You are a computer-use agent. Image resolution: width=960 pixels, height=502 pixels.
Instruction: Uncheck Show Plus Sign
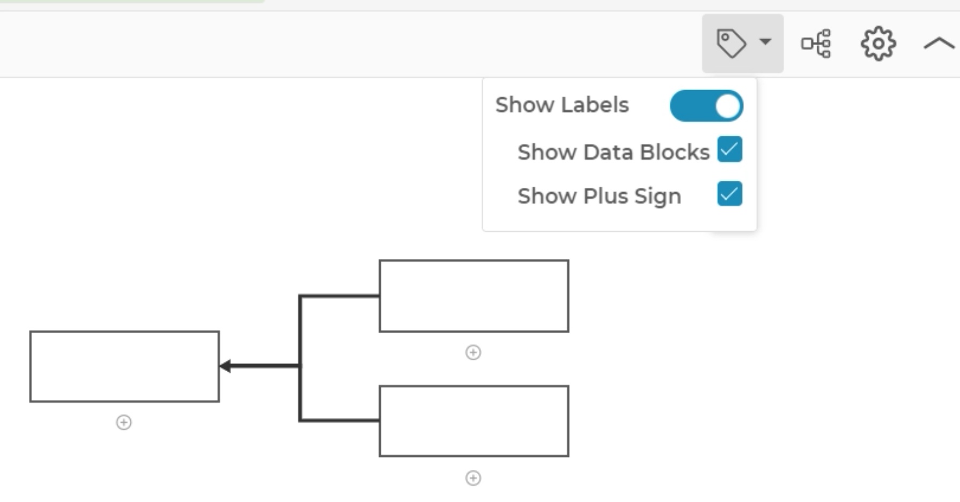[729, 195]
